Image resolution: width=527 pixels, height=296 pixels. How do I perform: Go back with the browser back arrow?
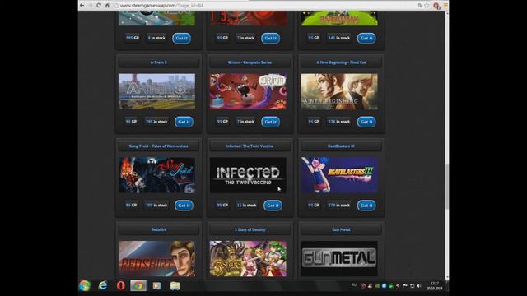[82, 6]
